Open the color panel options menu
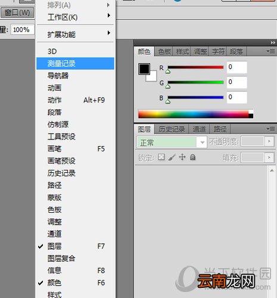This screenshot has width=277, height=298. coord(270,51)
